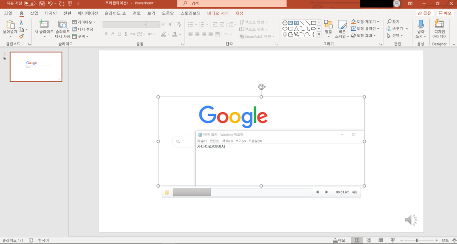Click the speaker icon on the slide
Screen dimensions: 457x244
(411, 220)
